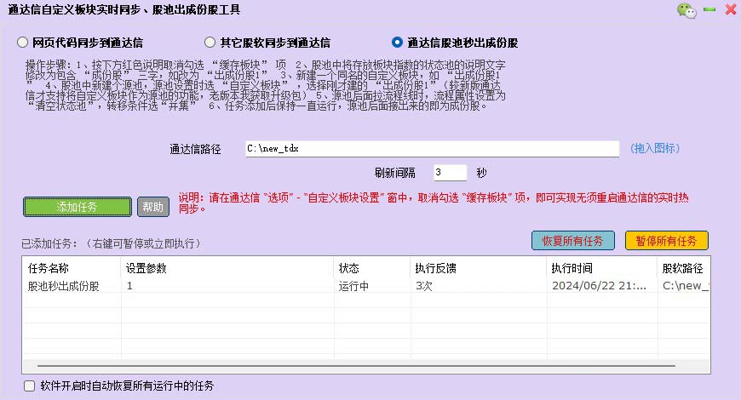Viewport: 741px width, 400px height.
Task: Click the 拖入图标 link
Action: pyautogui.click(x=655, y=148)
